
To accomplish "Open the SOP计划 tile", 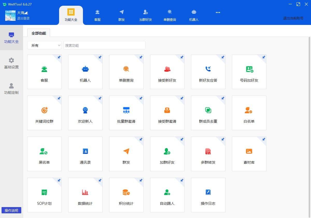I will 44,195.
